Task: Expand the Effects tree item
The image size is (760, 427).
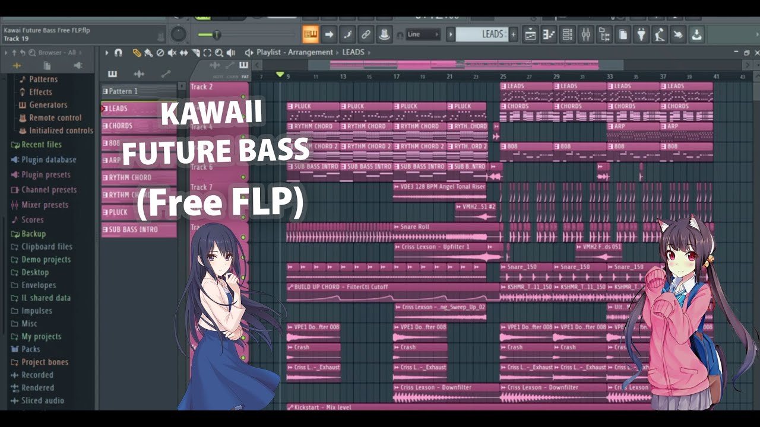Action: point(36,92)
